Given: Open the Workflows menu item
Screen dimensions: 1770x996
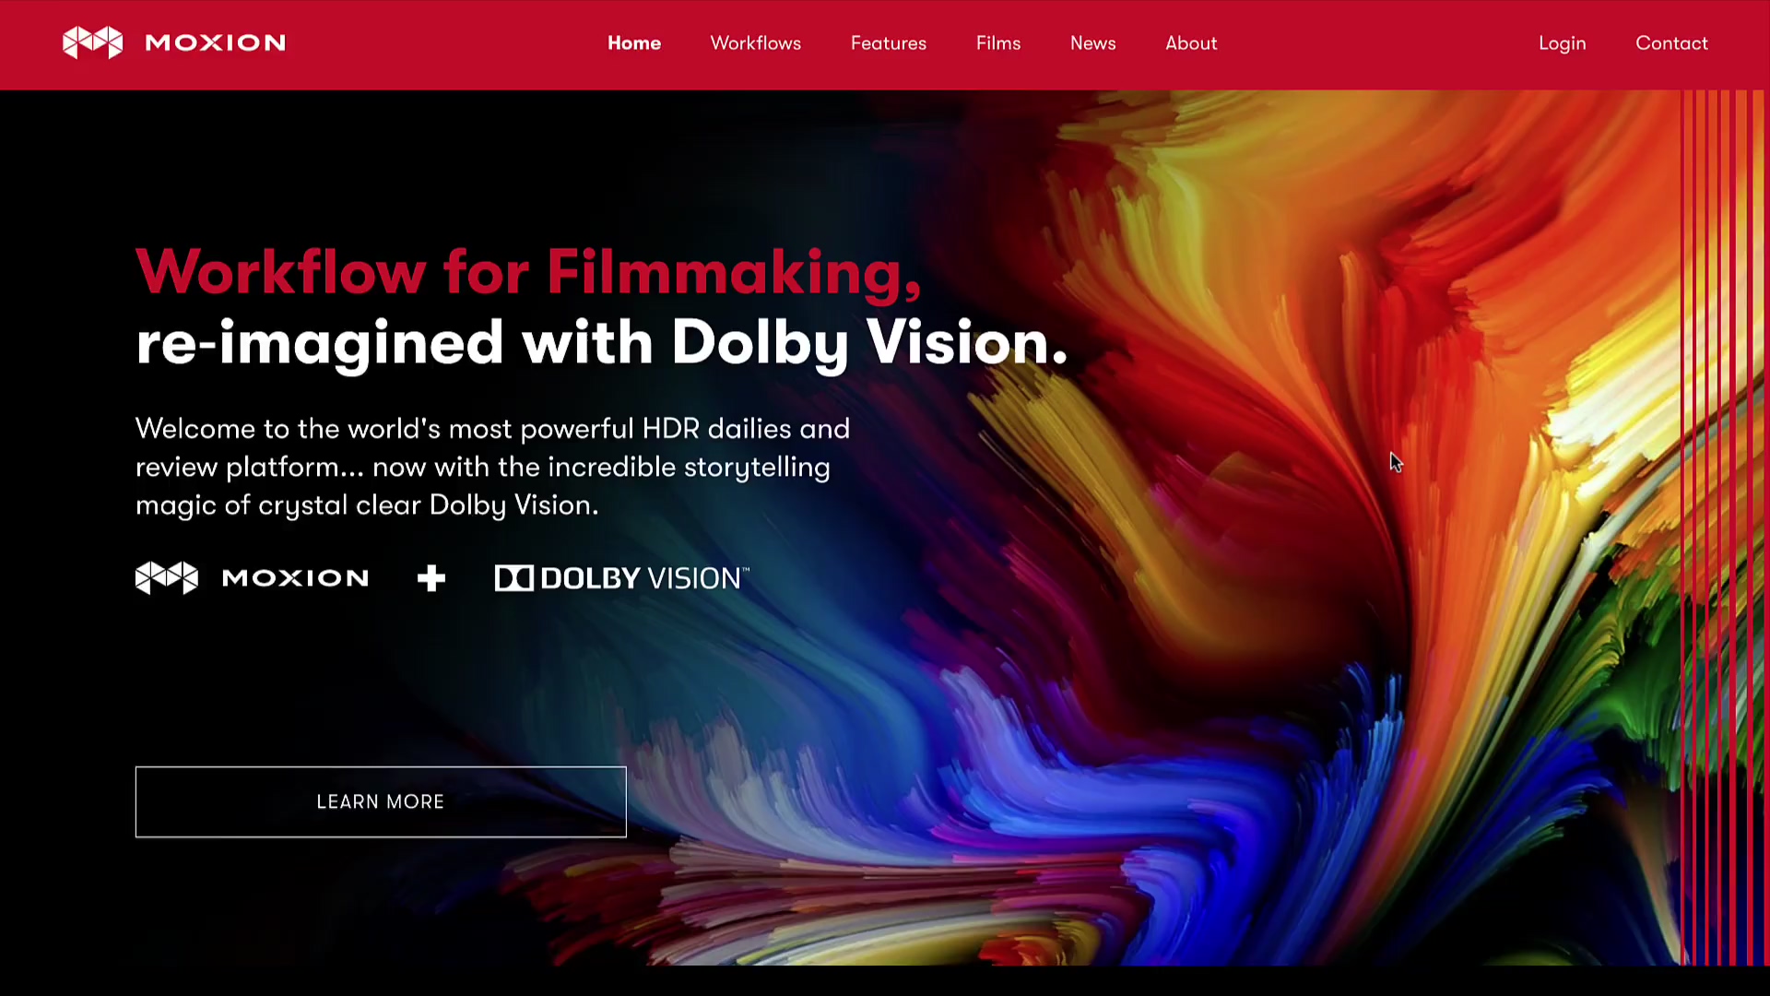Looking at the screenshot, I should coord(756,43).
